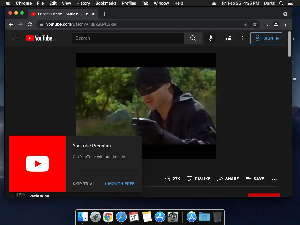Open Control Center in menu bar
The height and width of the screenshot is (225, 300).
pos(291,3)
